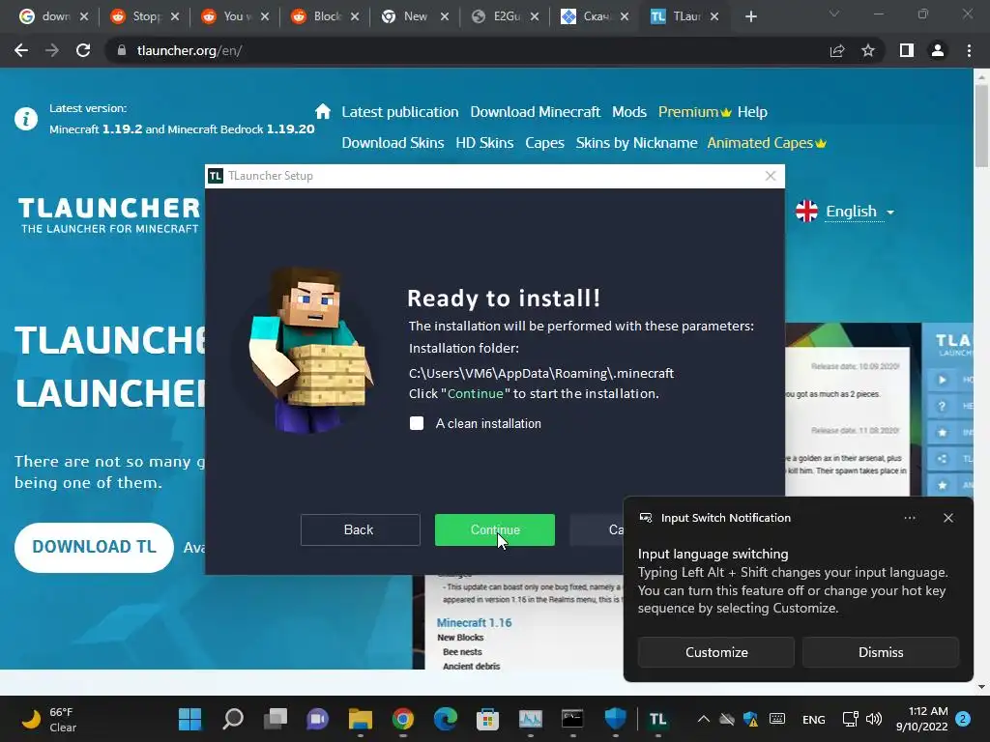The image size is (990, 742).
Task: Open Animated Capes page
Action: [767, 143]
